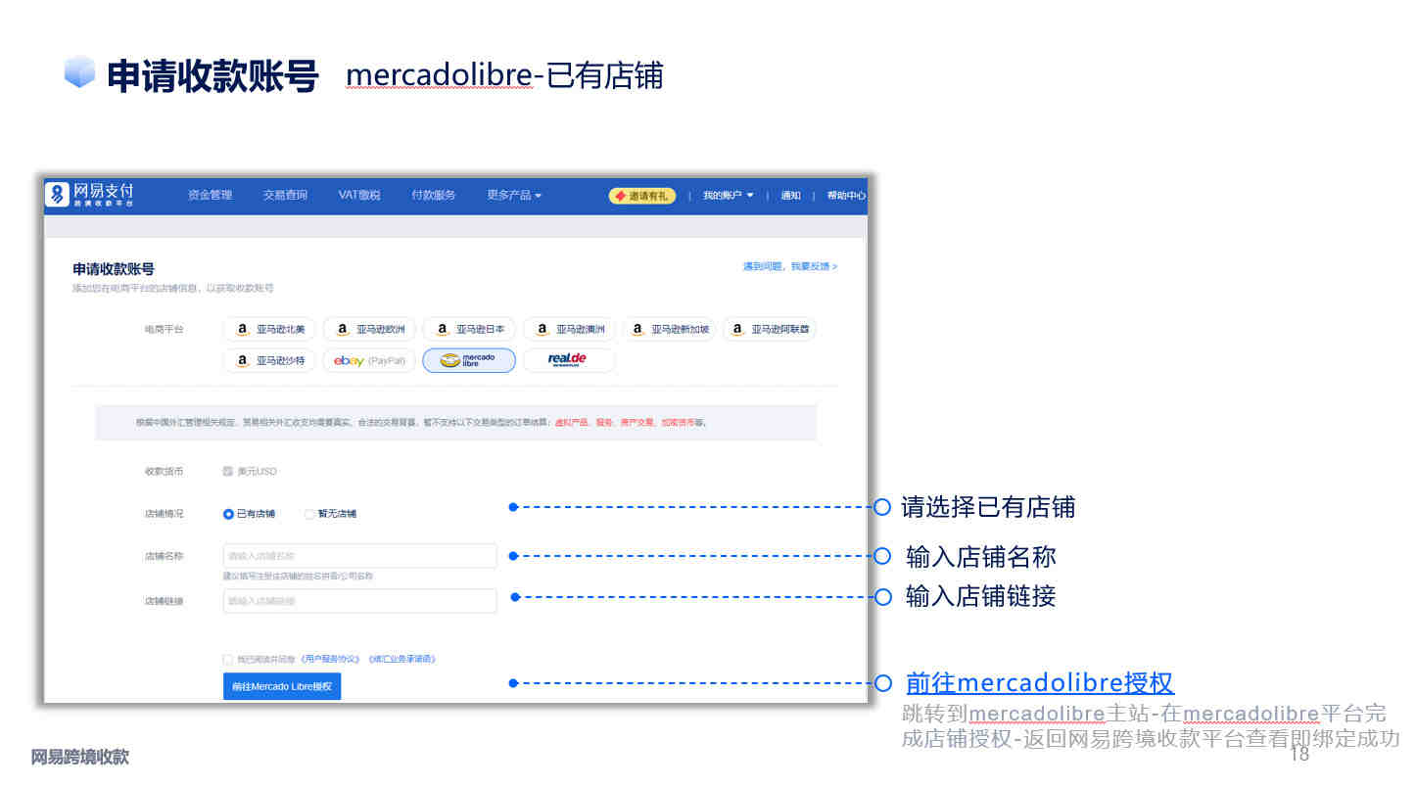Select the 亚马逊日本 platform
This screenshot has height=786, width=1416.
coord(470,330)
